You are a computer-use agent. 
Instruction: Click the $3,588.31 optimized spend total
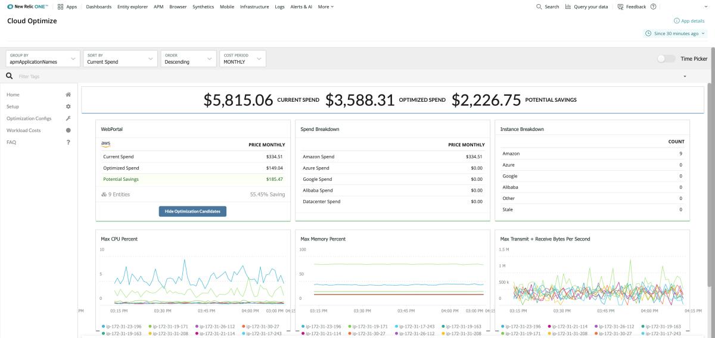[x=360, y=100]
